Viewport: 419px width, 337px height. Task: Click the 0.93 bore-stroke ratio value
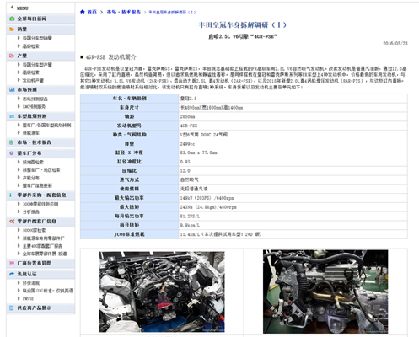(185, 162)
